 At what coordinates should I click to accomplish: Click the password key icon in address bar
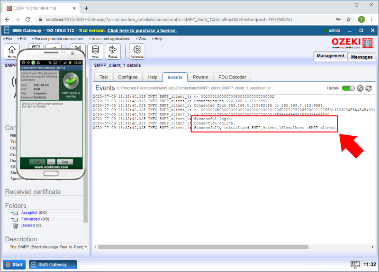(338, 19)
